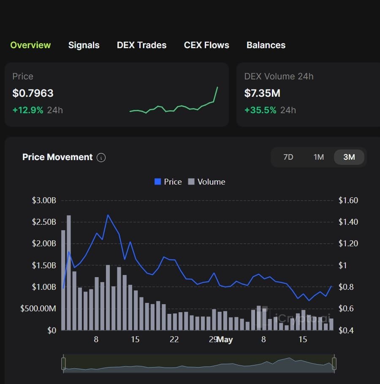
Task: Select the CEX Flows tab
Action: (206, 45)
